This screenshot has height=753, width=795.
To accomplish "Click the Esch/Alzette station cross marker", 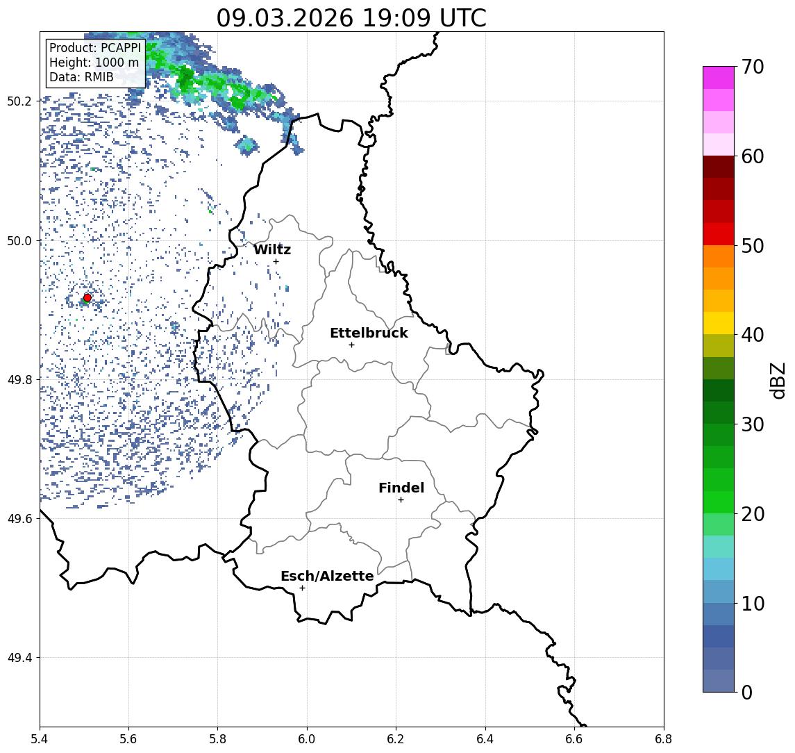I will tap(302, 588).
